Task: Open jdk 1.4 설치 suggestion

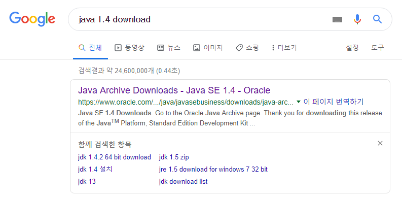Action: (x=95, y=170)
